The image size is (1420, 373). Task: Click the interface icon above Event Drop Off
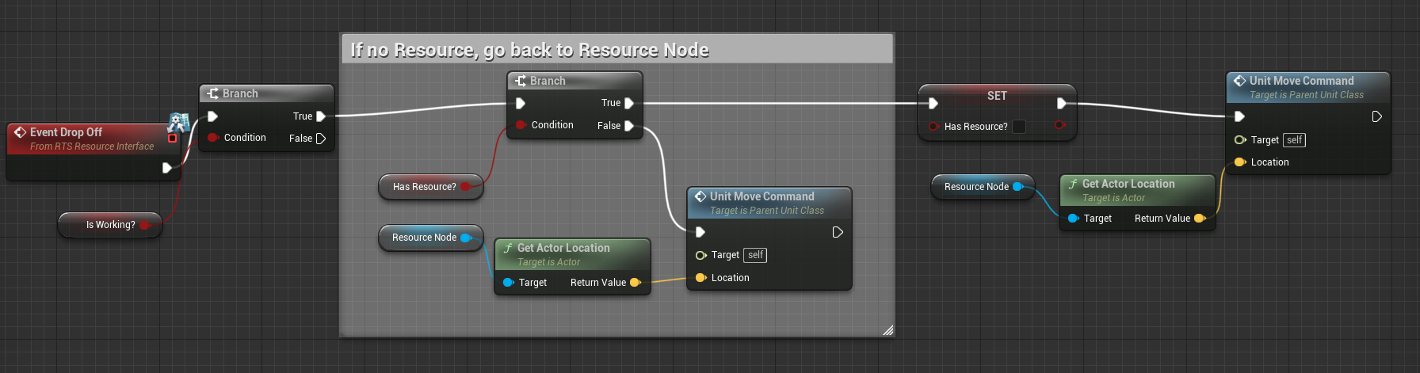click(178, 122)
